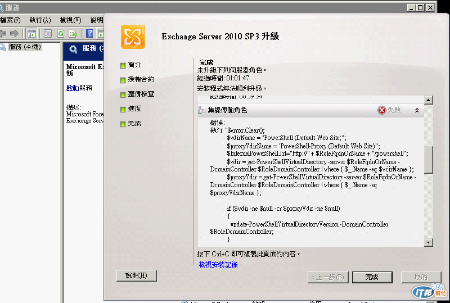Click the 安裝程式無法順利升級 message
This screenshot has height=303, width=450.
click(x=232, y=88)
